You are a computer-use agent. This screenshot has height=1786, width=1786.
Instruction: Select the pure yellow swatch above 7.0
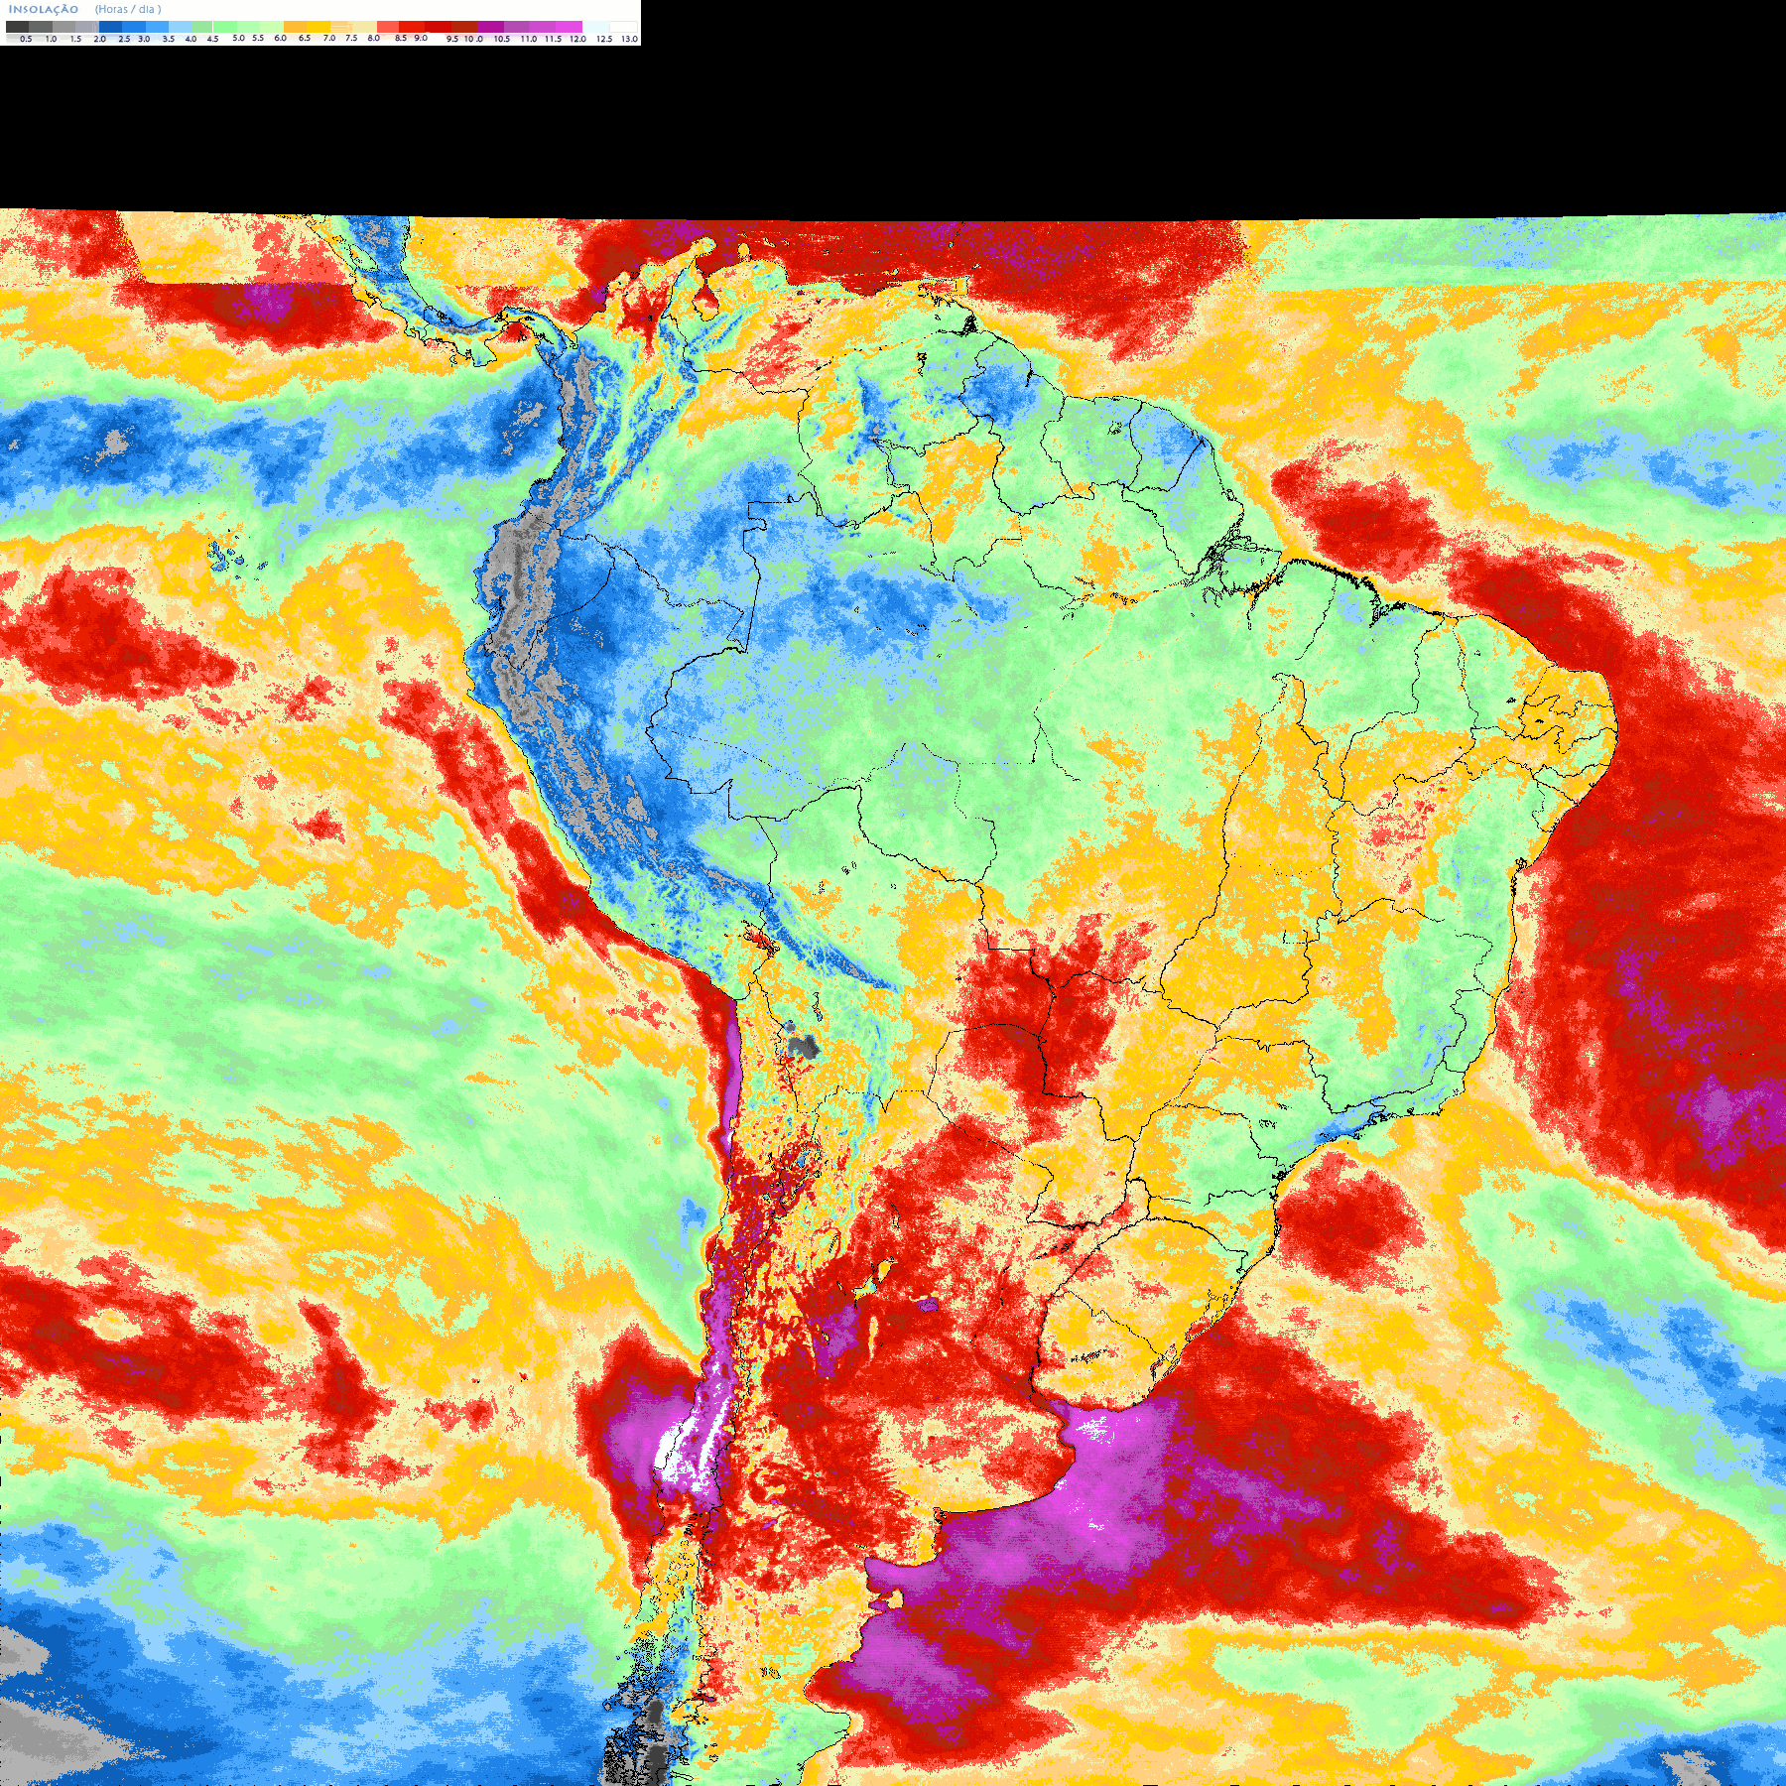[319, 27]
